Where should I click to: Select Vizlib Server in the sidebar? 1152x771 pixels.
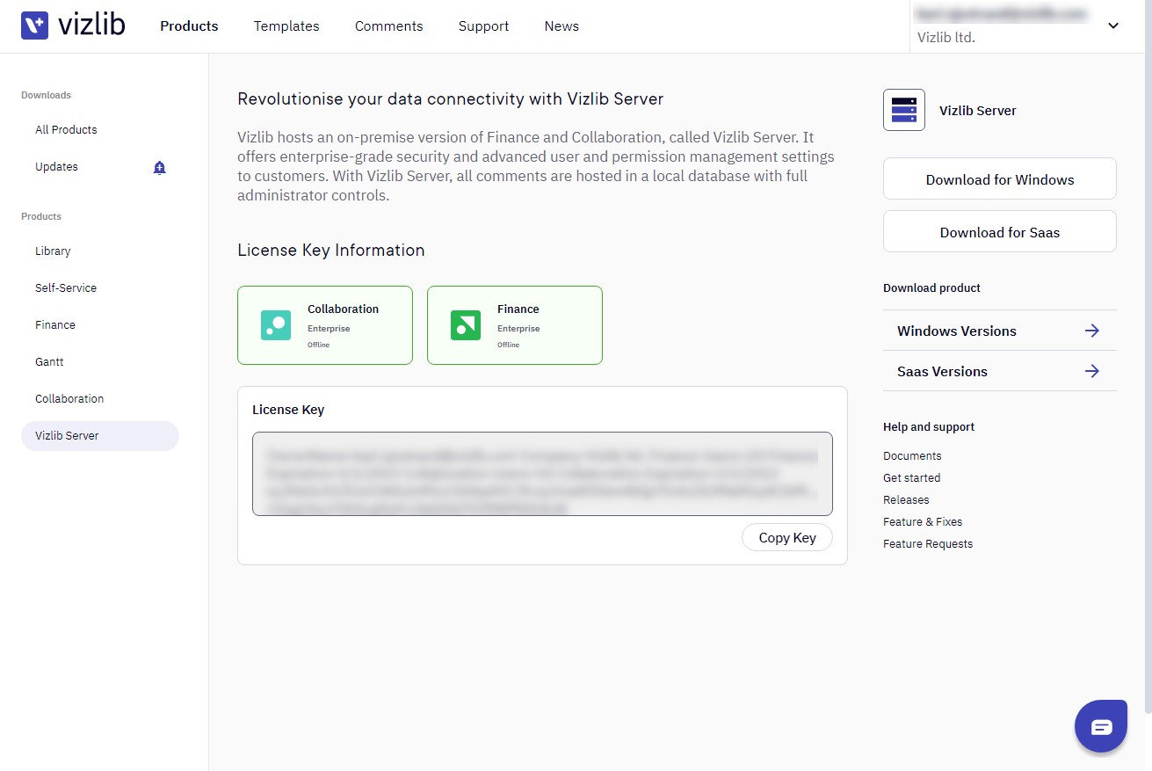click(x=100, y=436)
